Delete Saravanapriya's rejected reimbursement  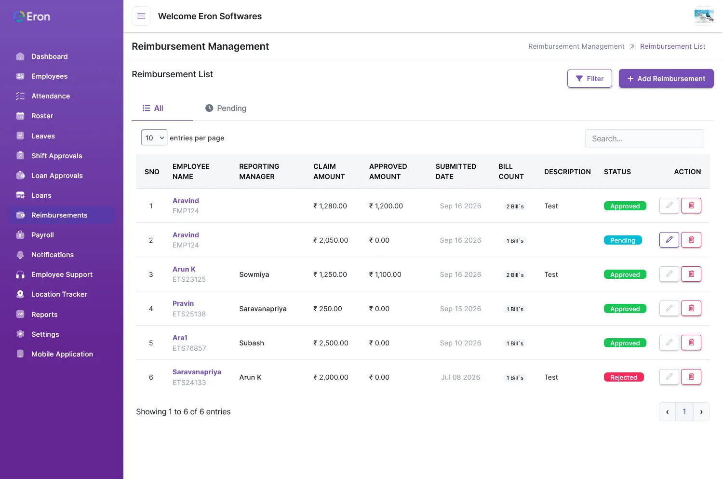(691, 377)
